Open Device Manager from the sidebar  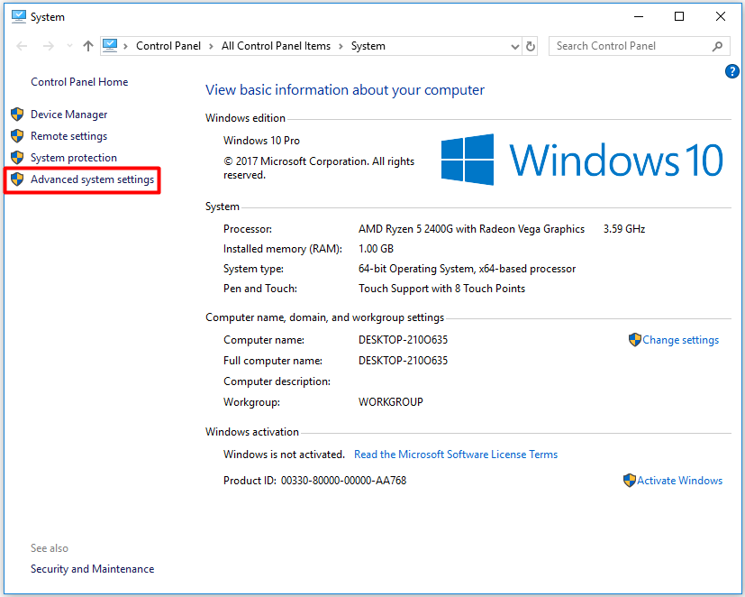coord(68,115)
